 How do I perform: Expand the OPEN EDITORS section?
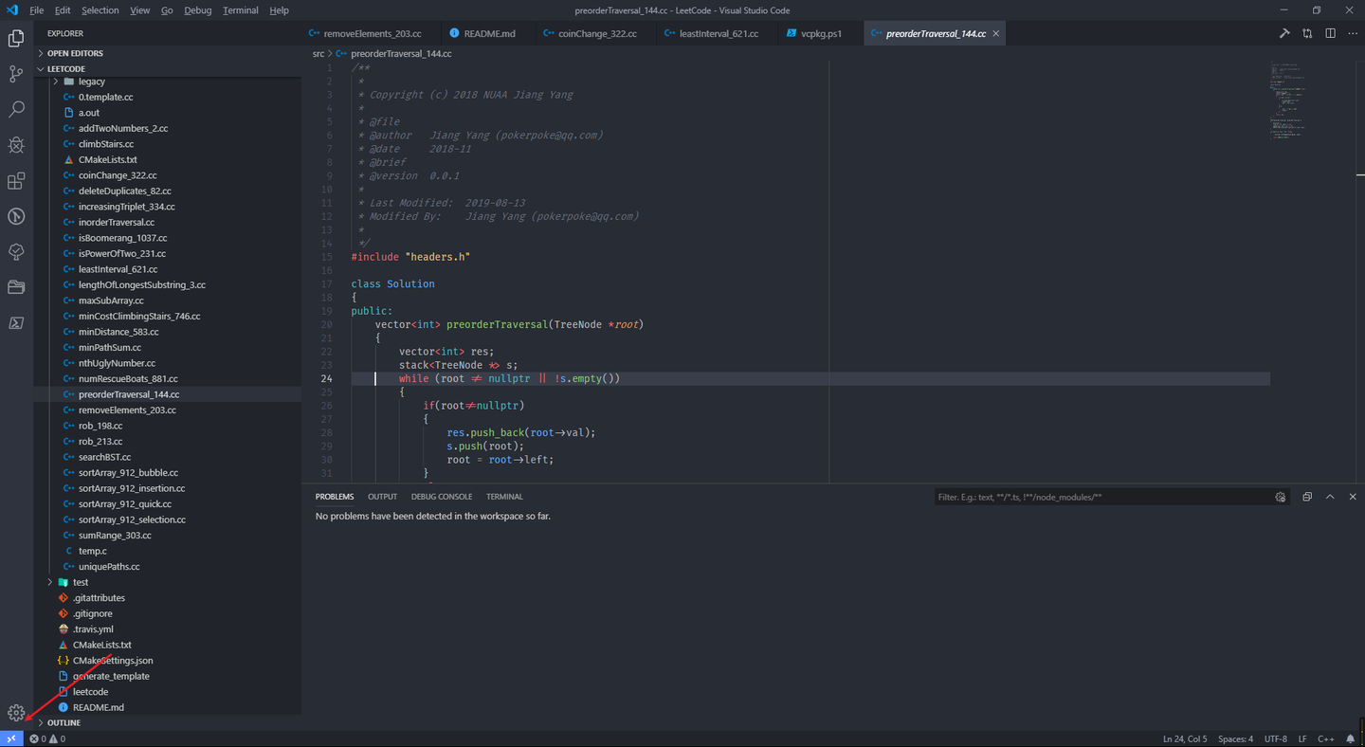(x=75, y=53)
